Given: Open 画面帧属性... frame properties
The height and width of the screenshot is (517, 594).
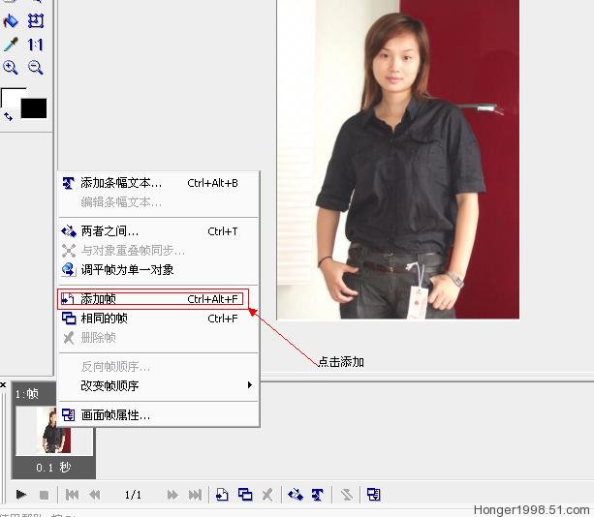Looking at the screenshot, I should tap(158, 415).
